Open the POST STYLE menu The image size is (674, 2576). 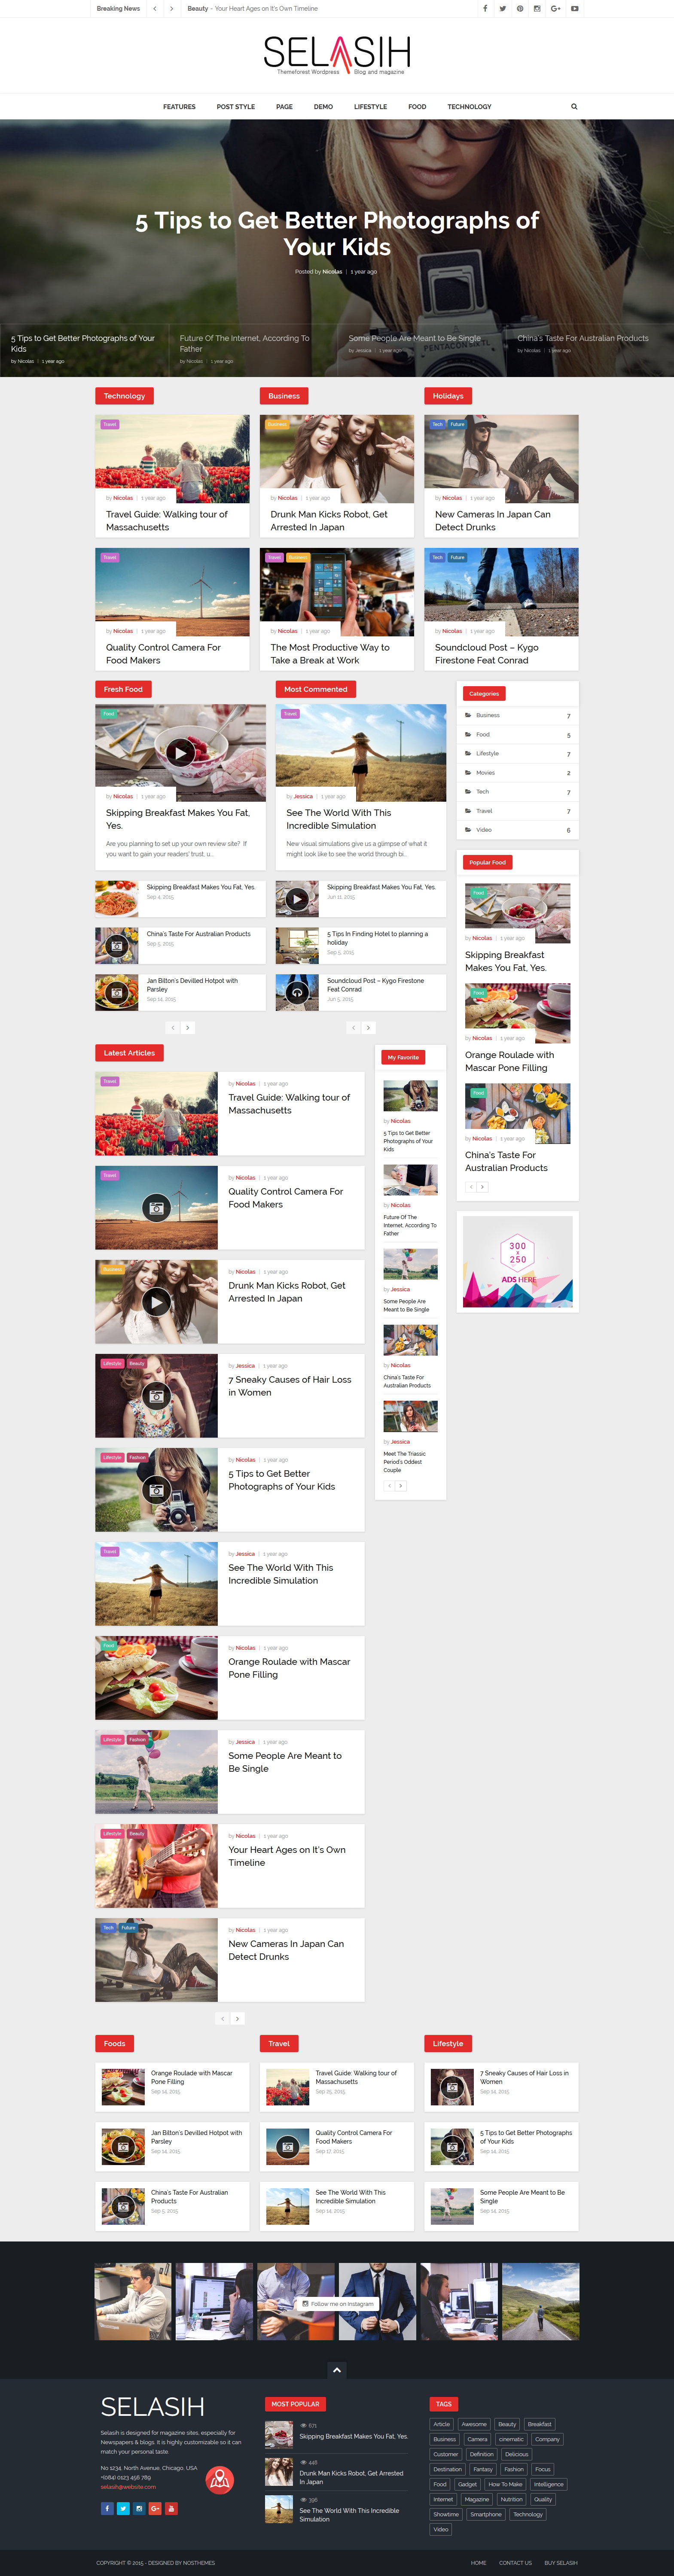(236, 106)
